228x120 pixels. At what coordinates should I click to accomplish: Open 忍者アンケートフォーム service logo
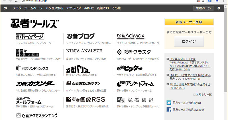[x=135, y=84]
